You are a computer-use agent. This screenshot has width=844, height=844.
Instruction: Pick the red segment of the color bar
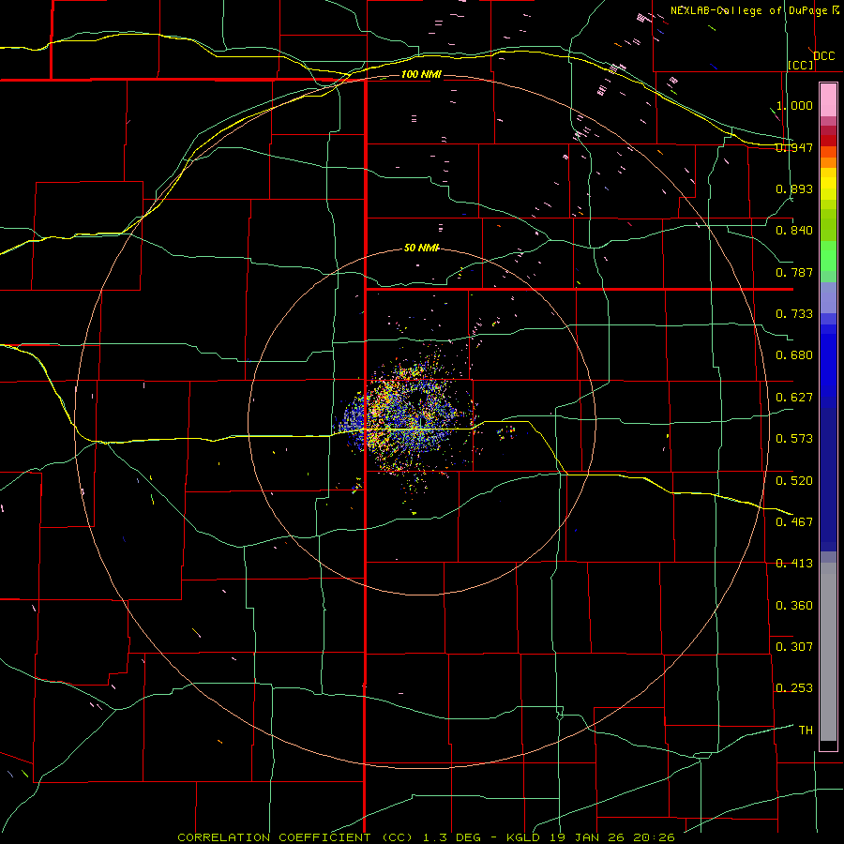[x=828, y=140]
